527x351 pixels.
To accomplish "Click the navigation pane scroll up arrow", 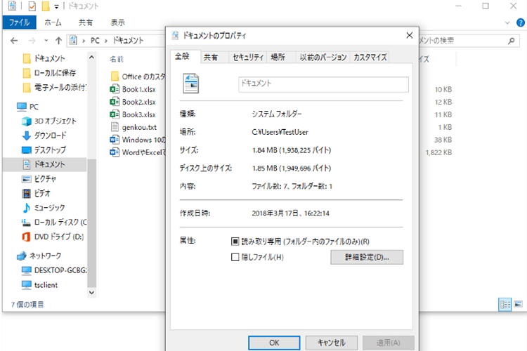I will [x=92, y=58].
